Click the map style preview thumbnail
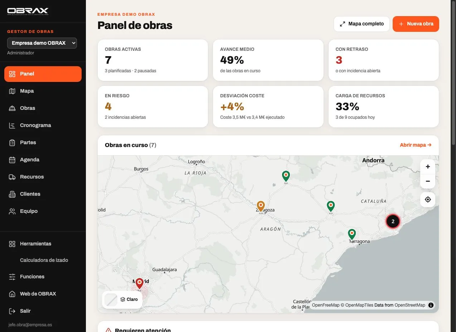This screenshot has width=456, height=332. pos(111,300)
